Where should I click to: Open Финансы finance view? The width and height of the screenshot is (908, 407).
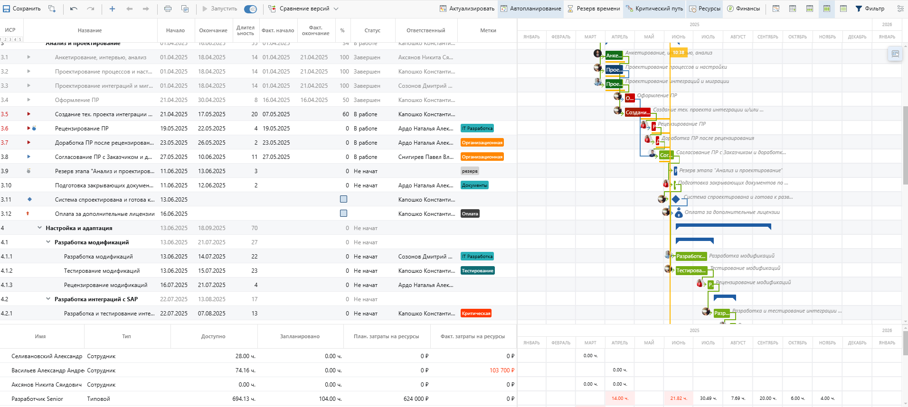744,9
